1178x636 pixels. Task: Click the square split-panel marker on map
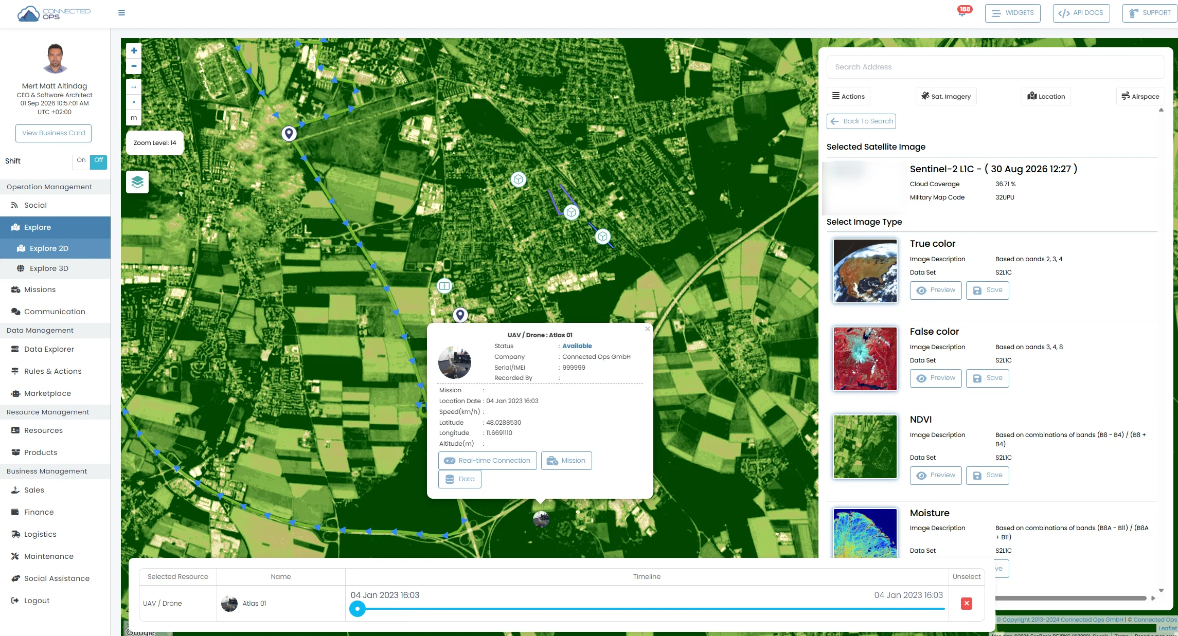[444, 286]
